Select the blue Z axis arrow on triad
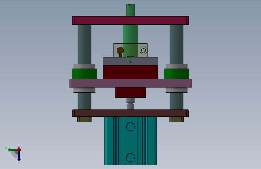261x169 pixels. click(19, 156)
